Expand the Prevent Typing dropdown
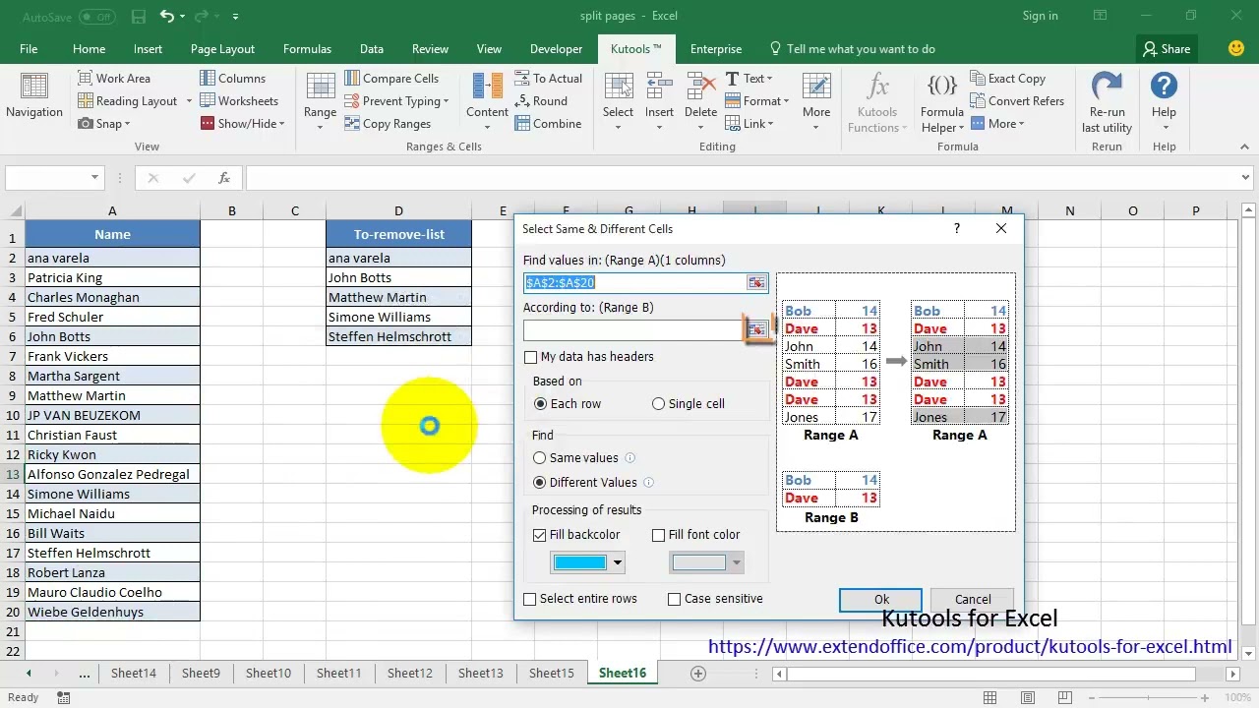This screenshot has height=708, width=1259. click(446, 101)
